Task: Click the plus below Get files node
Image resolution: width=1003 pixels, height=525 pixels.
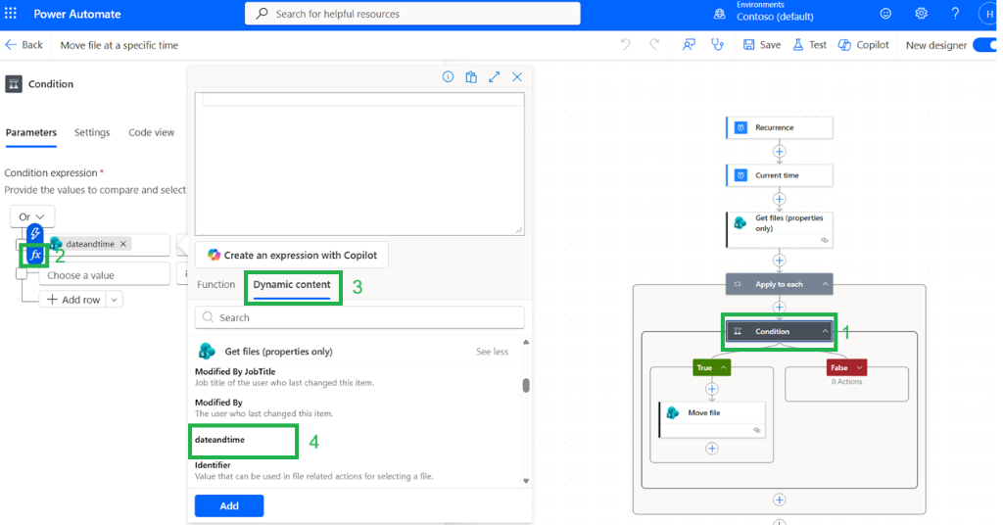Action: click(779, 261)
